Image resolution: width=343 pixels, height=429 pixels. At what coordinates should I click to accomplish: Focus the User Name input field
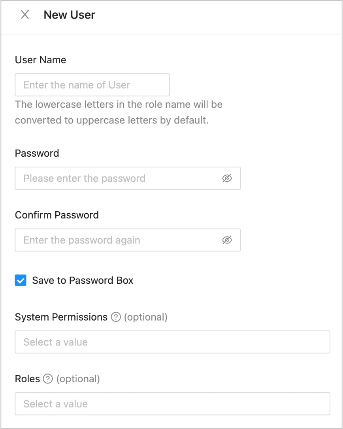pos(92,85)
